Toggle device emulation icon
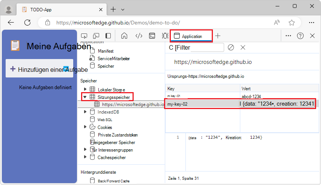 (96, 36)
